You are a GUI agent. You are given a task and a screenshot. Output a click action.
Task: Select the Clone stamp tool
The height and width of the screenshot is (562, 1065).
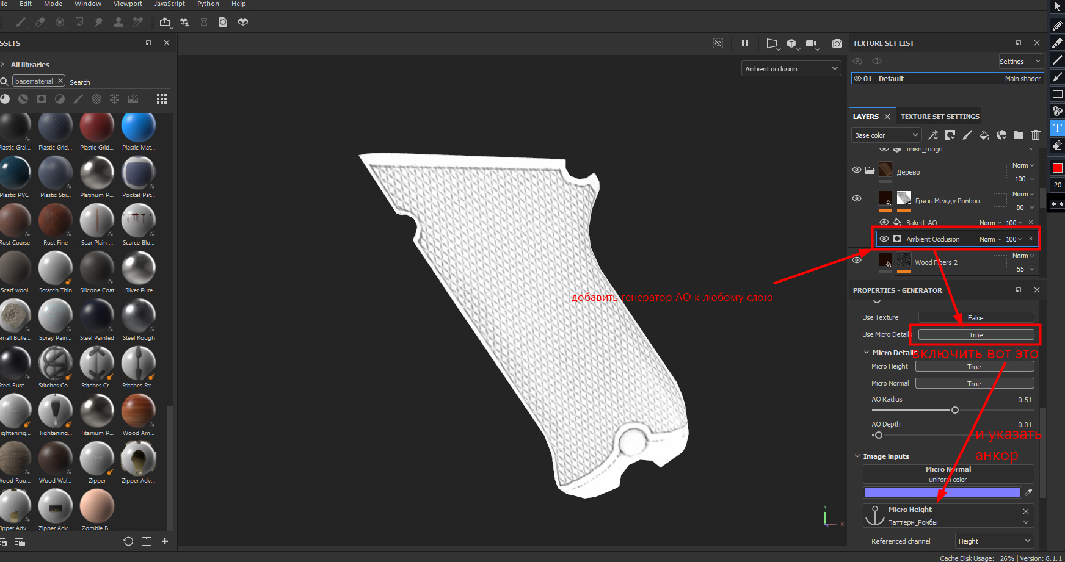pyautogui.click(x=118, y=22)
